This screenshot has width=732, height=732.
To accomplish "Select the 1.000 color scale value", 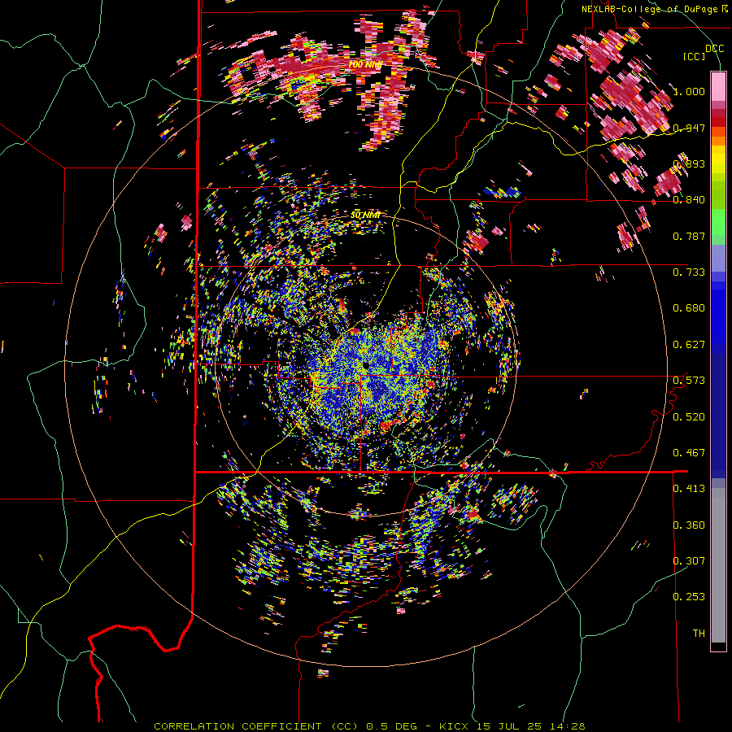I will click(x=689, y=91).
